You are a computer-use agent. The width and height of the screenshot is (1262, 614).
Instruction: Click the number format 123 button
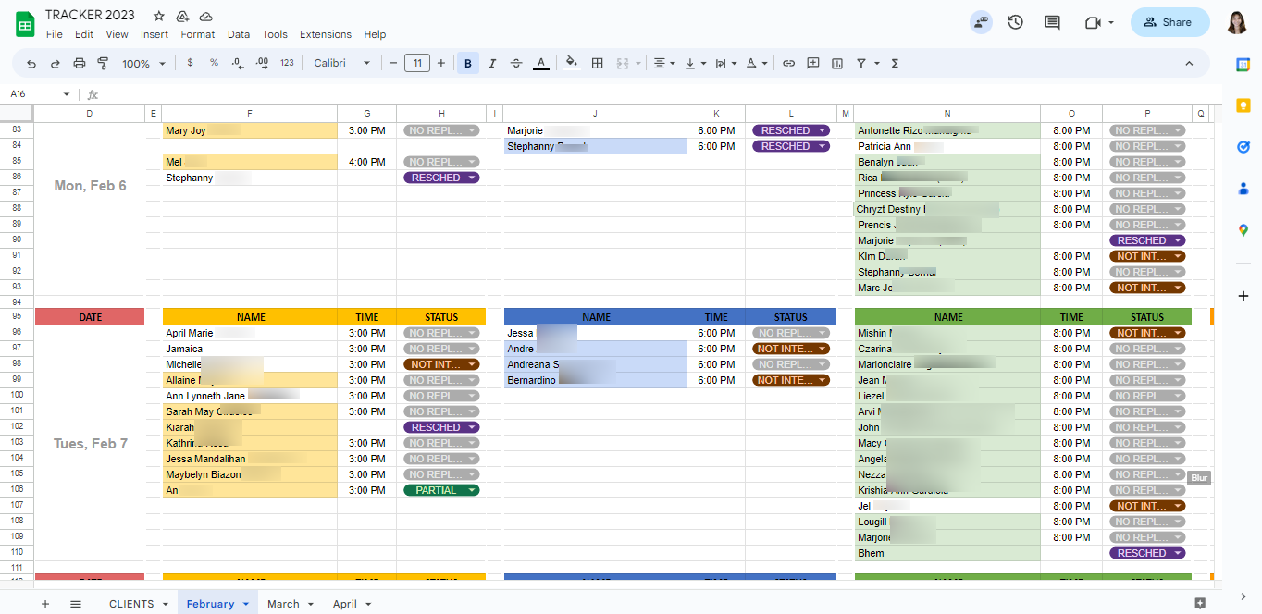[287, 64]
